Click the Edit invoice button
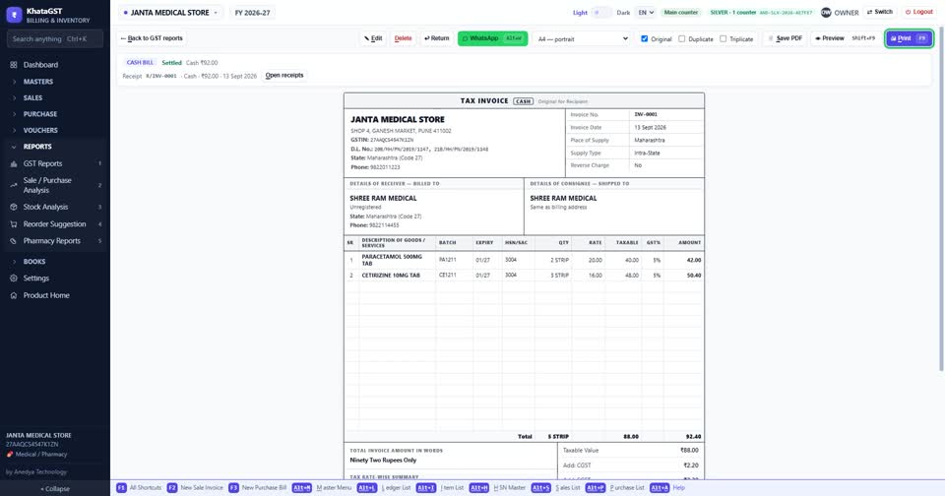Screen dimensions: 945x496 coord(373,38)
